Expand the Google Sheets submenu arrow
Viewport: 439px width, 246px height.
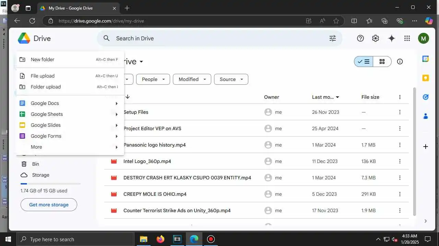(117, 114)
